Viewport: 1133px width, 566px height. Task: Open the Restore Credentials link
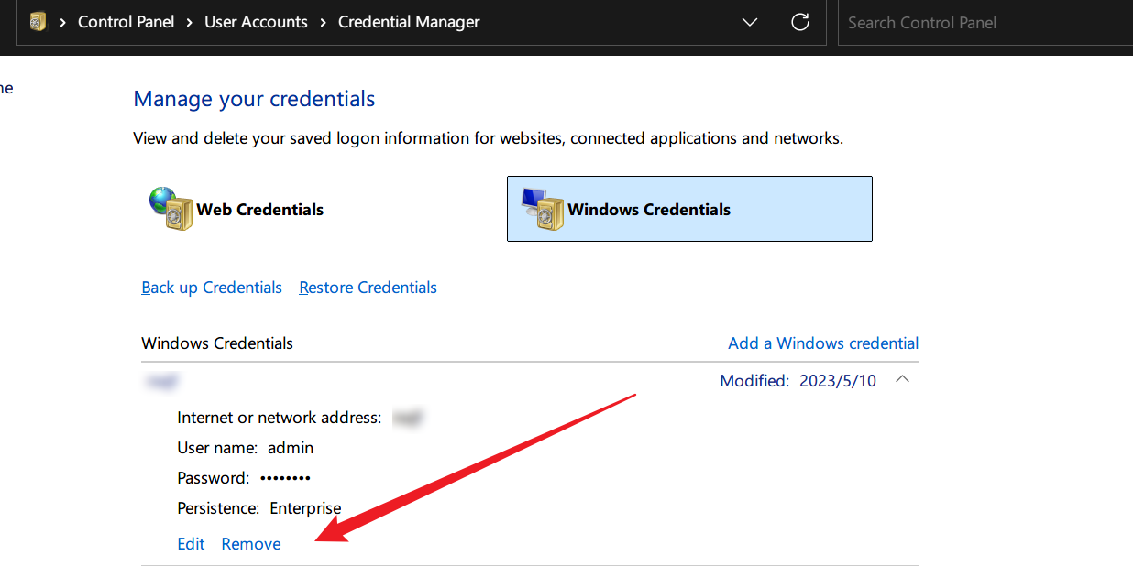pyautogui.click(x=368, y=288)
